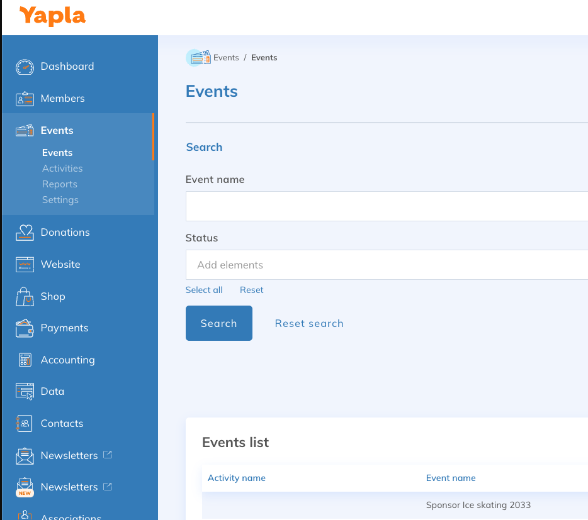Open the Status Add elements dropdown
This screenshot has width=588, height=520.
point(387,265)
